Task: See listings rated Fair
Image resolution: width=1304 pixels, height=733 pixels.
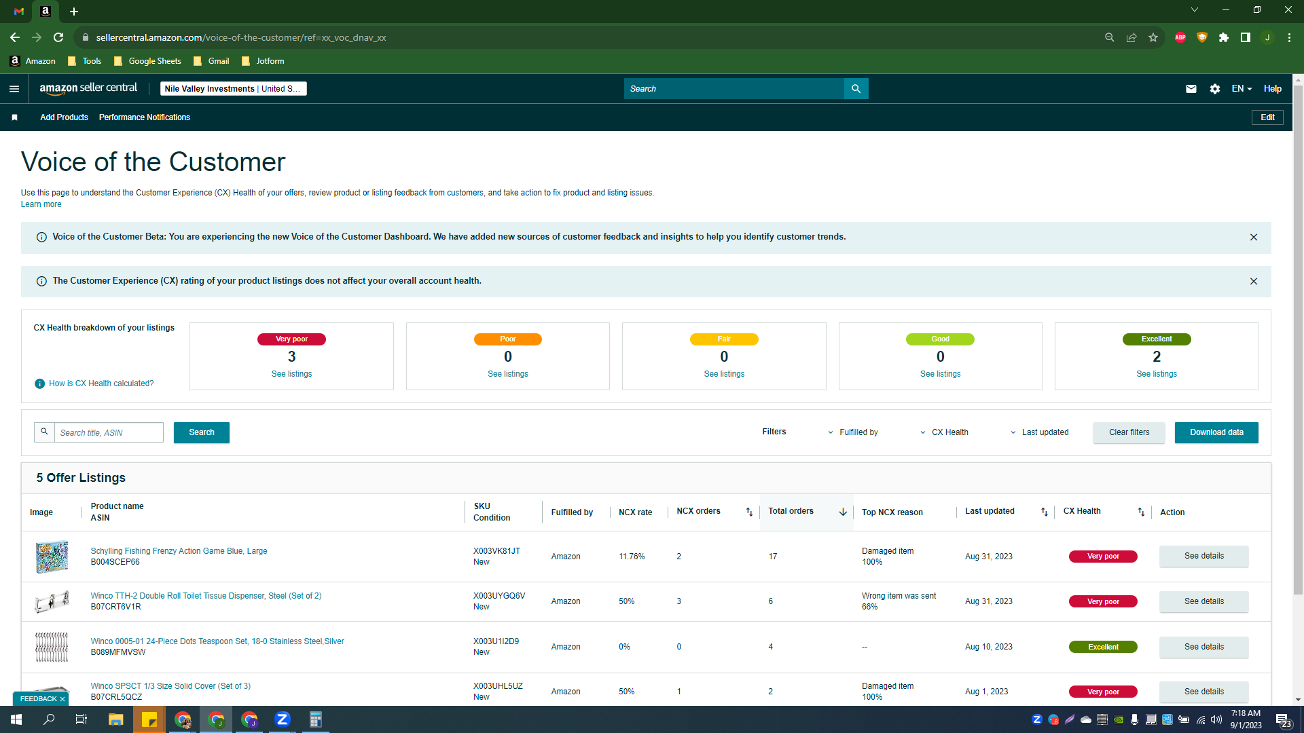Action: point(724,374)
